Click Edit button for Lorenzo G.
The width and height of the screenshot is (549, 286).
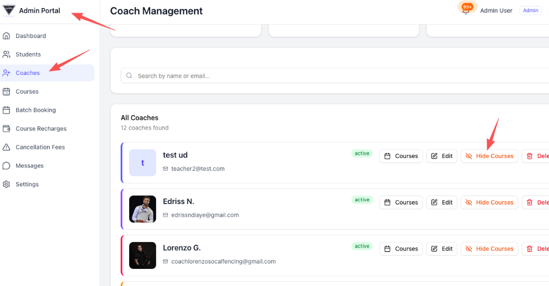[441, 249]
